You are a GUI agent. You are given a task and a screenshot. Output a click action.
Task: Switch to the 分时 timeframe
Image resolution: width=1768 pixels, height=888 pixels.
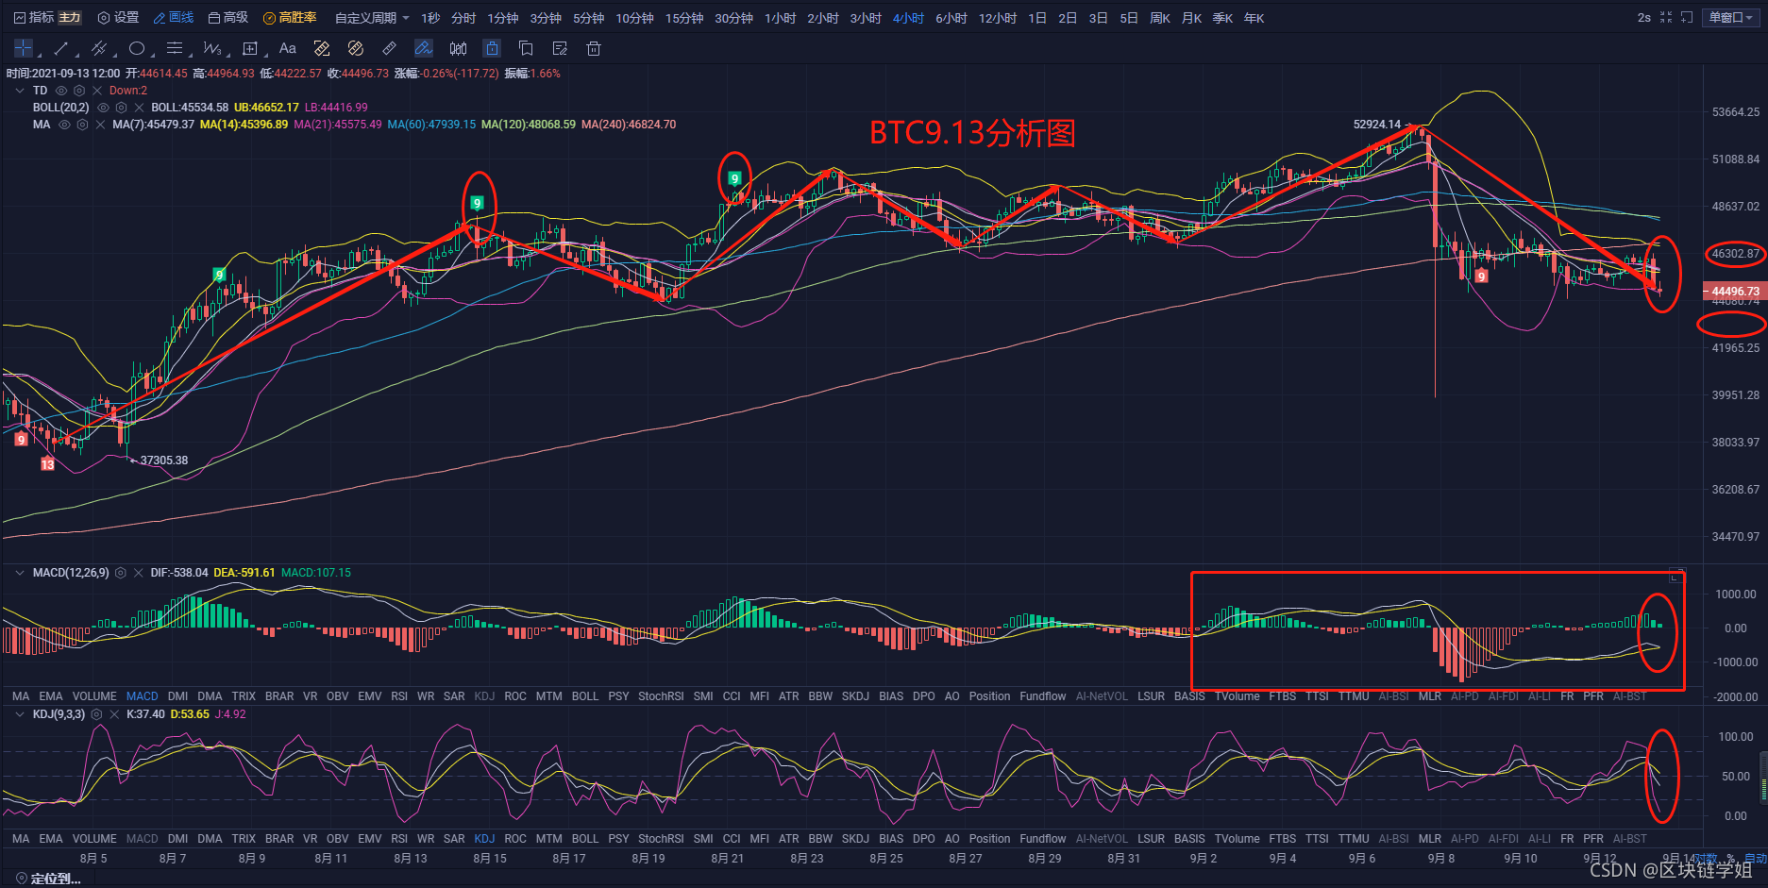[x=463, y=18]
